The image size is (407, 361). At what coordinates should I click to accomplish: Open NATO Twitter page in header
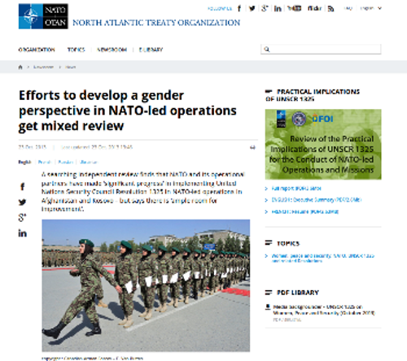click(x=252, y=8)
